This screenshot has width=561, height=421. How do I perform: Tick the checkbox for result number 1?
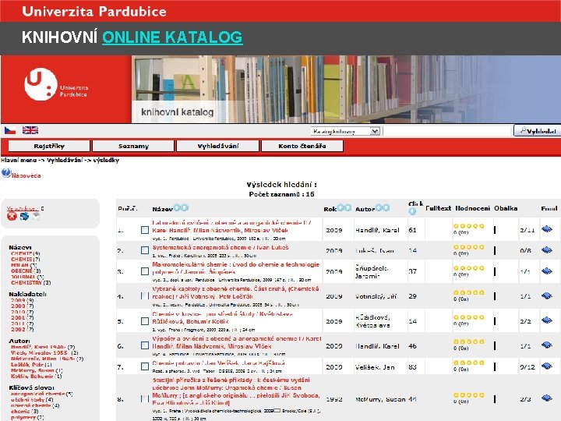145,230
